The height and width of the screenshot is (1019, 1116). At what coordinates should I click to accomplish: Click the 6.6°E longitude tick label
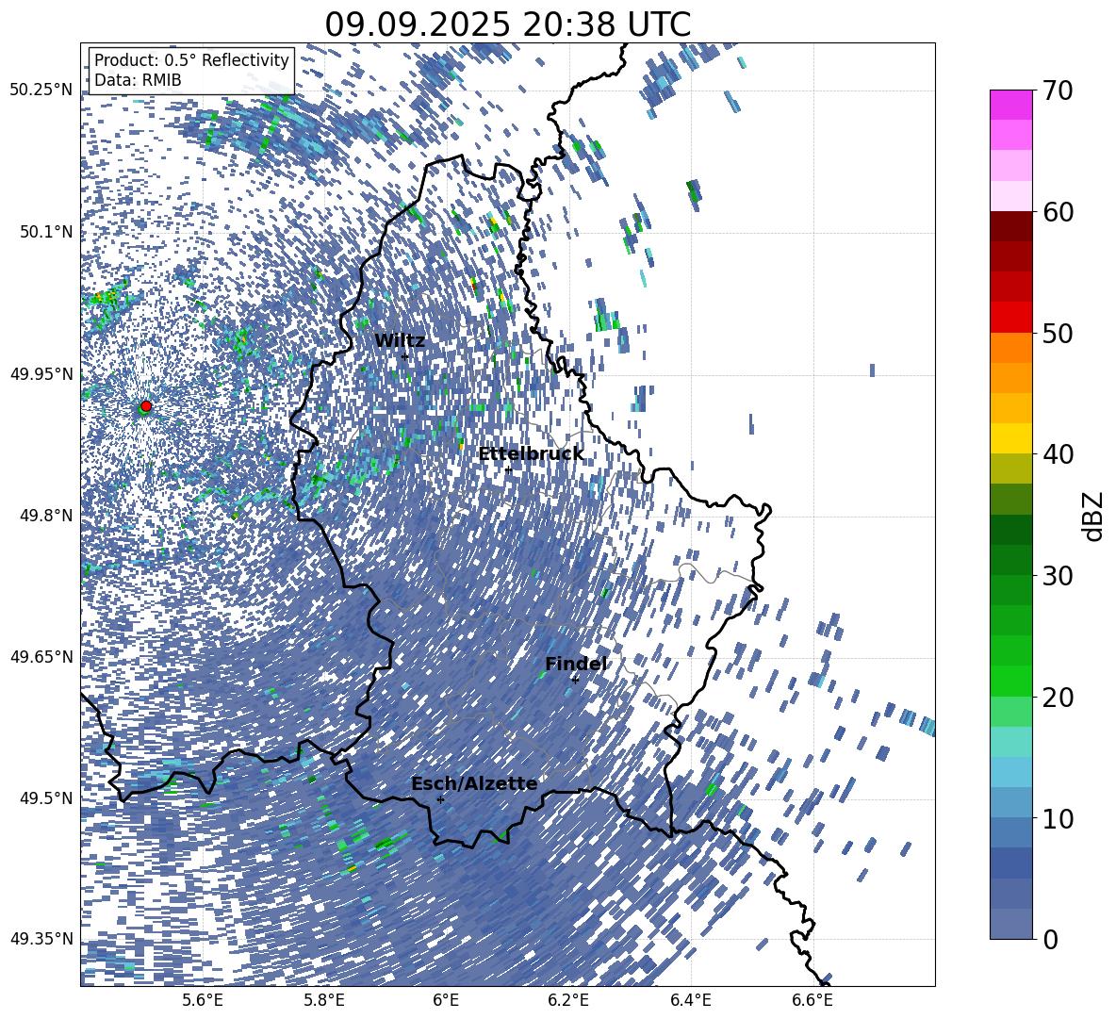click(812, 1000)
